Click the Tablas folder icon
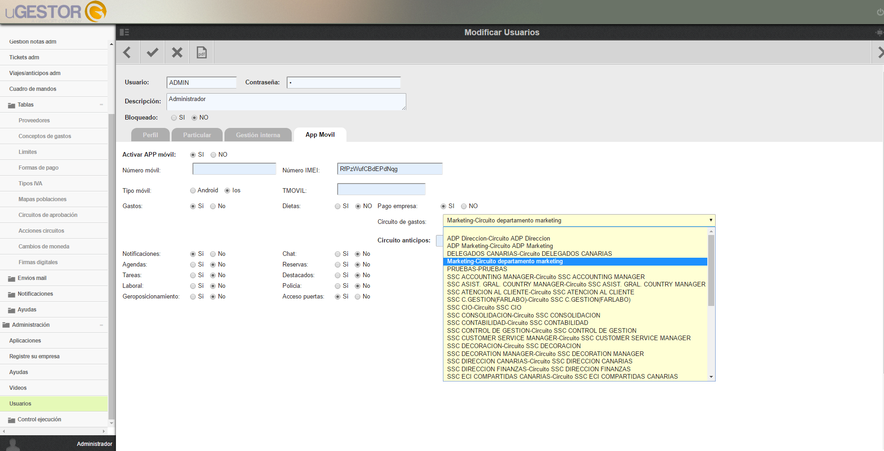 point(12,105)
